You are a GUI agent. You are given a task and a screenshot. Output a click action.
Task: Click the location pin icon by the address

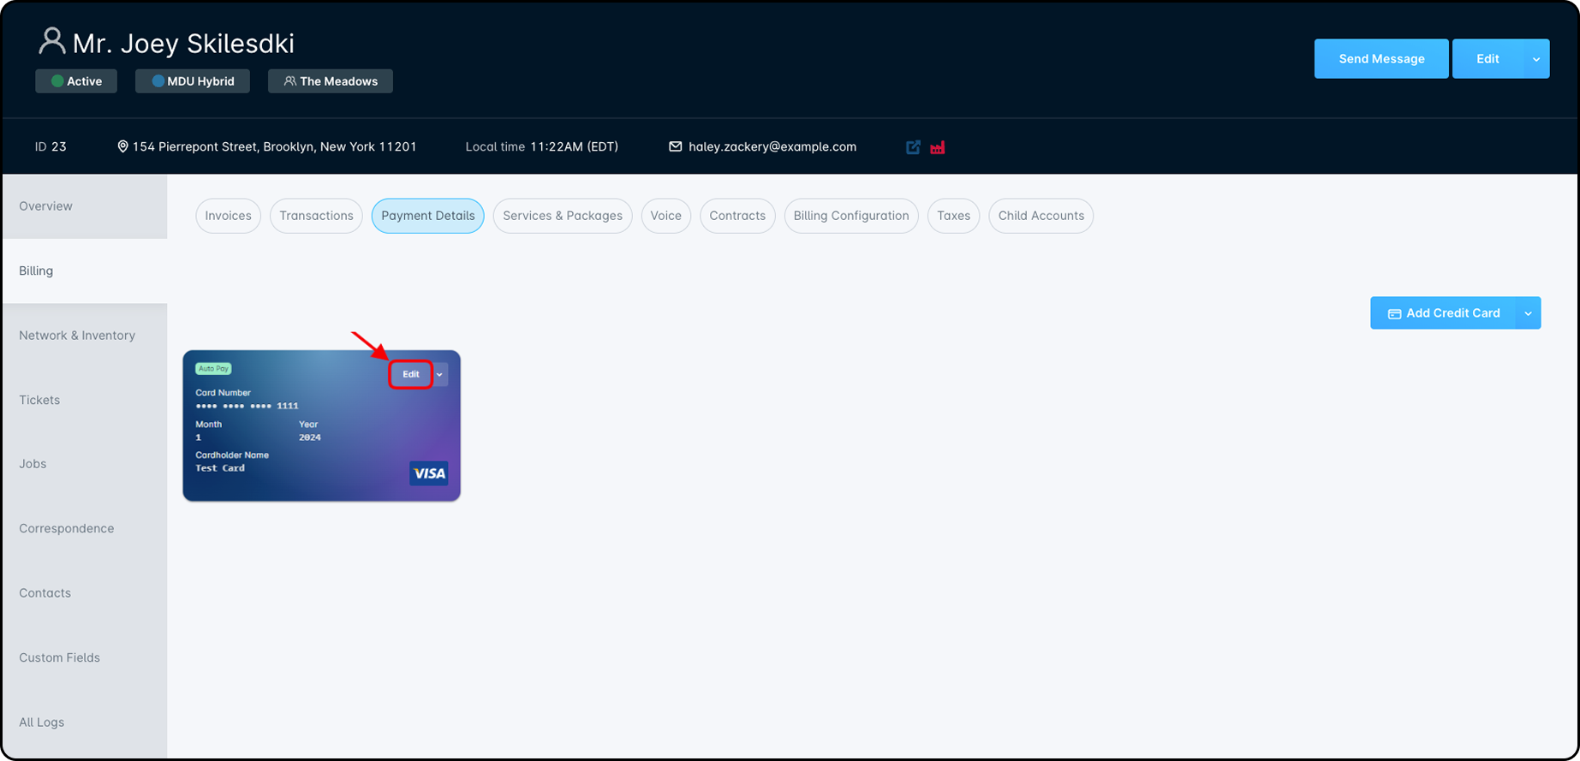[x=122, y=146]
